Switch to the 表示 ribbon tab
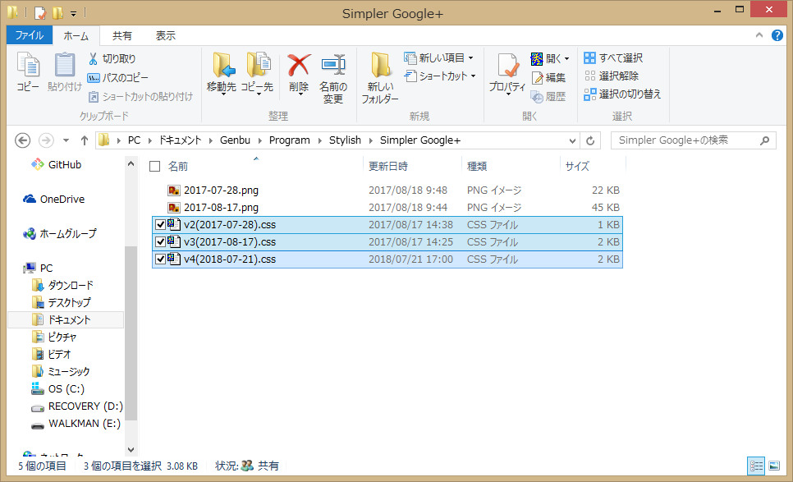793x482 pixels. click(165, 36)
